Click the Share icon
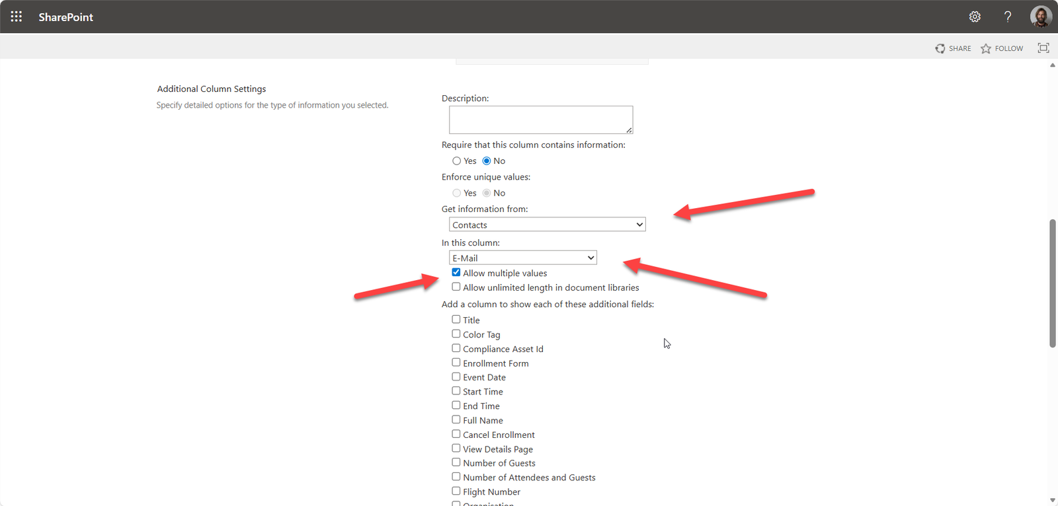 940,48
